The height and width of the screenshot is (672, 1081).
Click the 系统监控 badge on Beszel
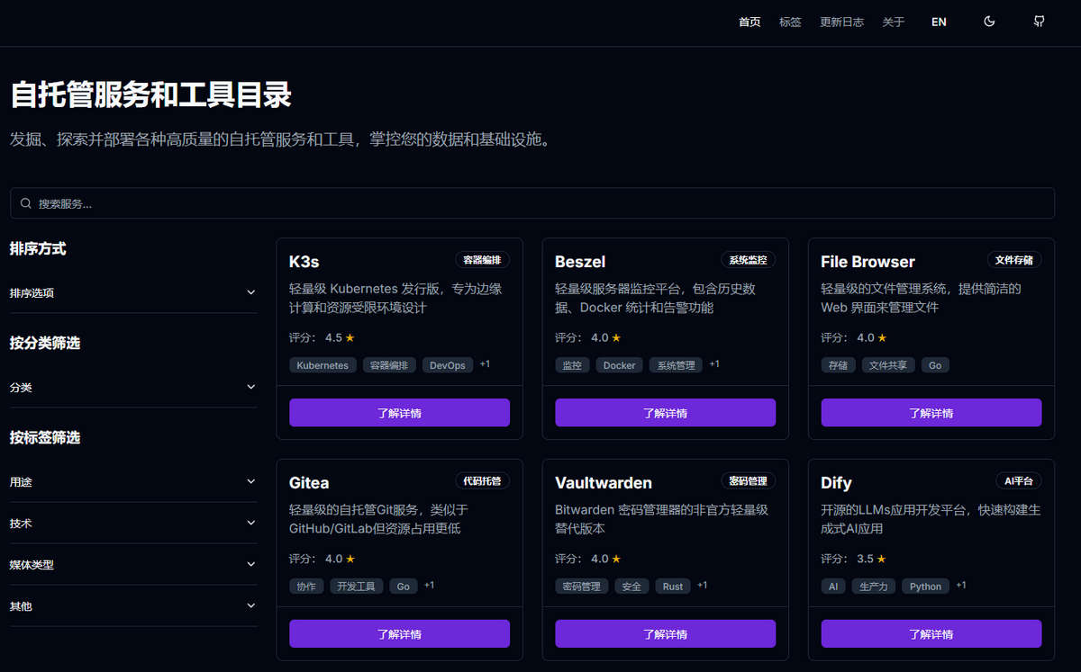click(748, 260)
